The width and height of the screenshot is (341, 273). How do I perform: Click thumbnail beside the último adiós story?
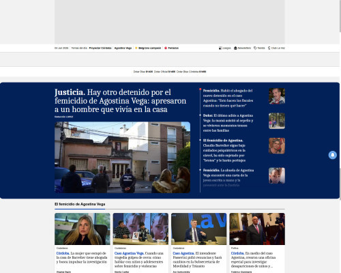[277, 121]
